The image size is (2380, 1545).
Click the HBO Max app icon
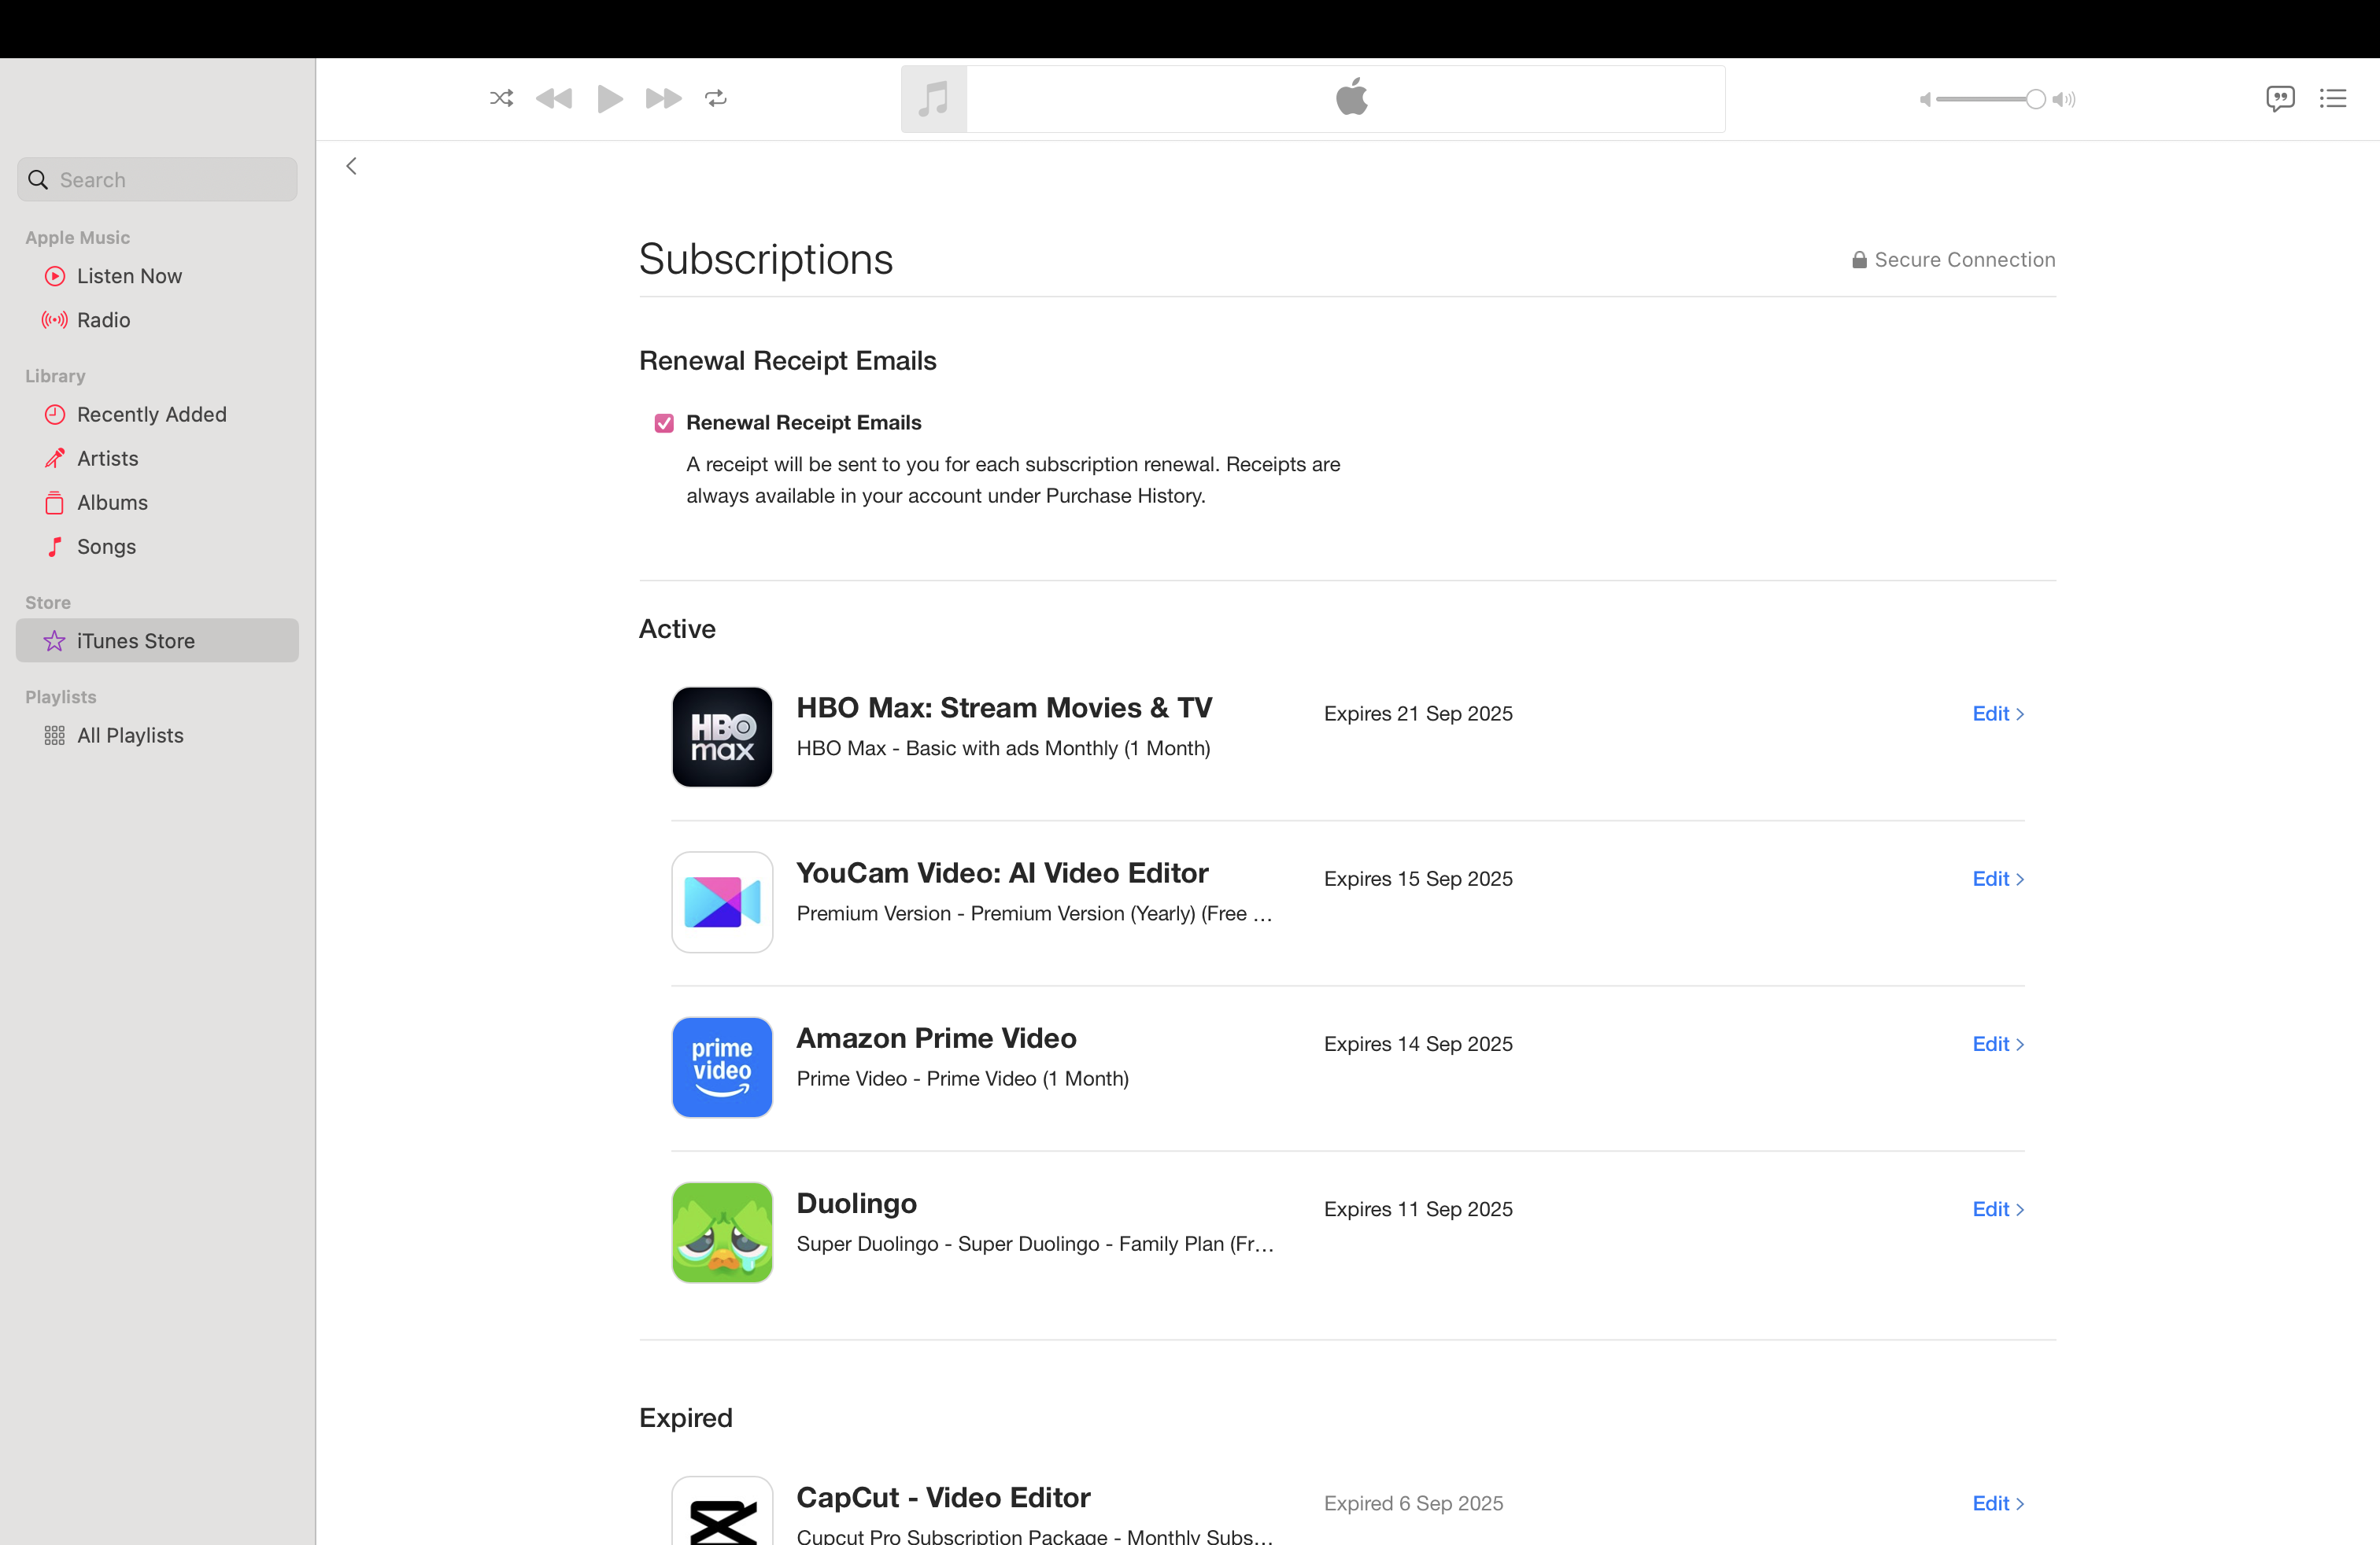(x=722, y=736)
